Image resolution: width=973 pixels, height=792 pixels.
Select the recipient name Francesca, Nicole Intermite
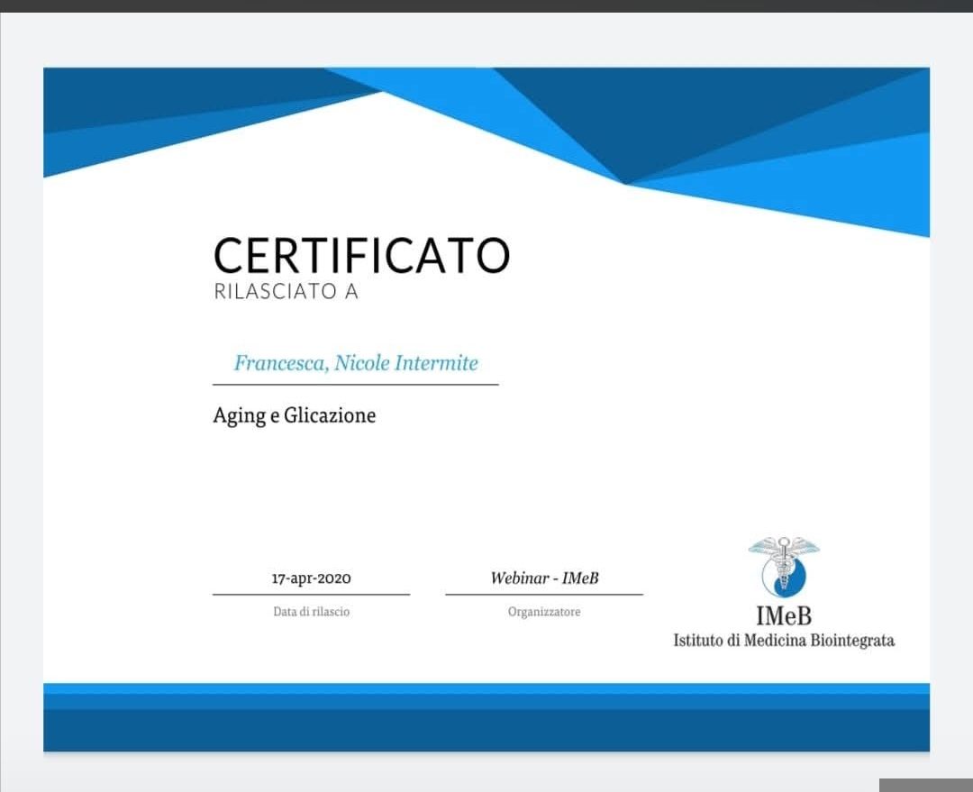[x=356, y=363]
